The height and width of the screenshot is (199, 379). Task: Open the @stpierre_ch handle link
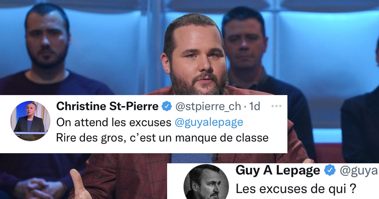click(x=208, y=107)
